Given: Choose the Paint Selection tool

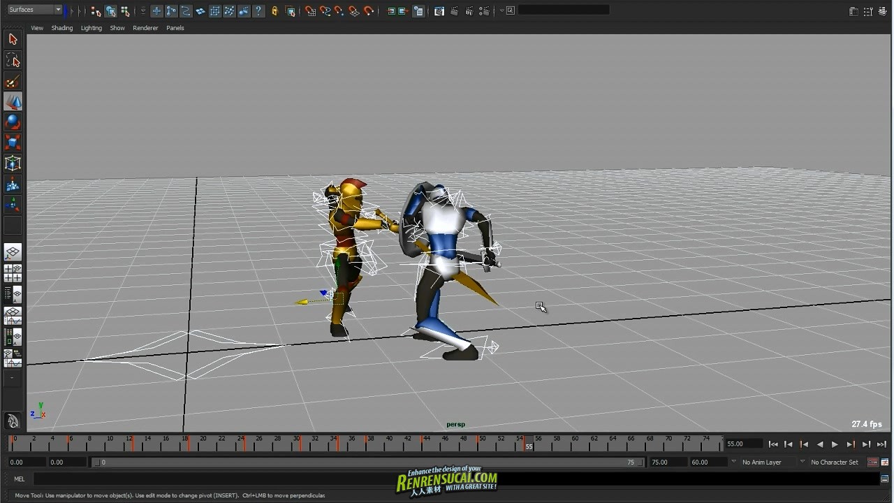Looking at the screenshot, I should point(13,81).
